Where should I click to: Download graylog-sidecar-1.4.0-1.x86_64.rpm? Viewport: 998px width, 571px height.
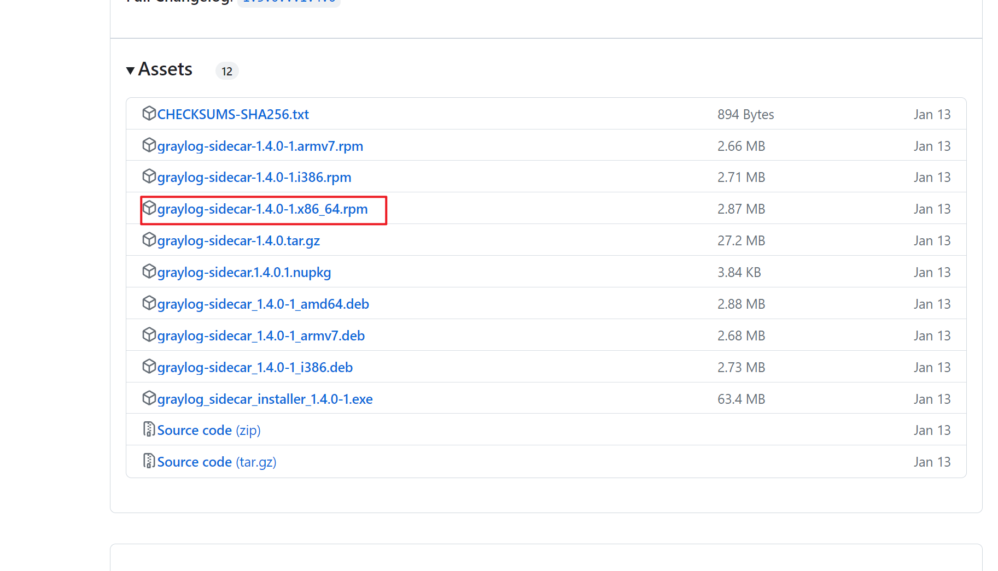(262, 209)
